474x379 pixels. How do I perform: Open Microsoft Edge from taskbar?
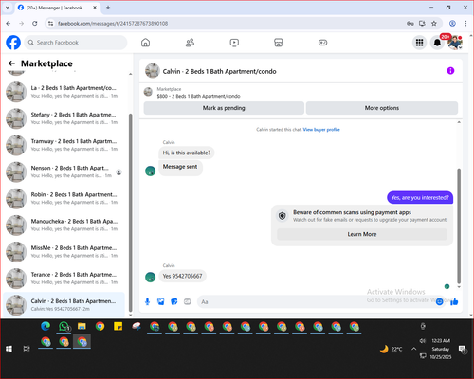(x=46, y=326)
